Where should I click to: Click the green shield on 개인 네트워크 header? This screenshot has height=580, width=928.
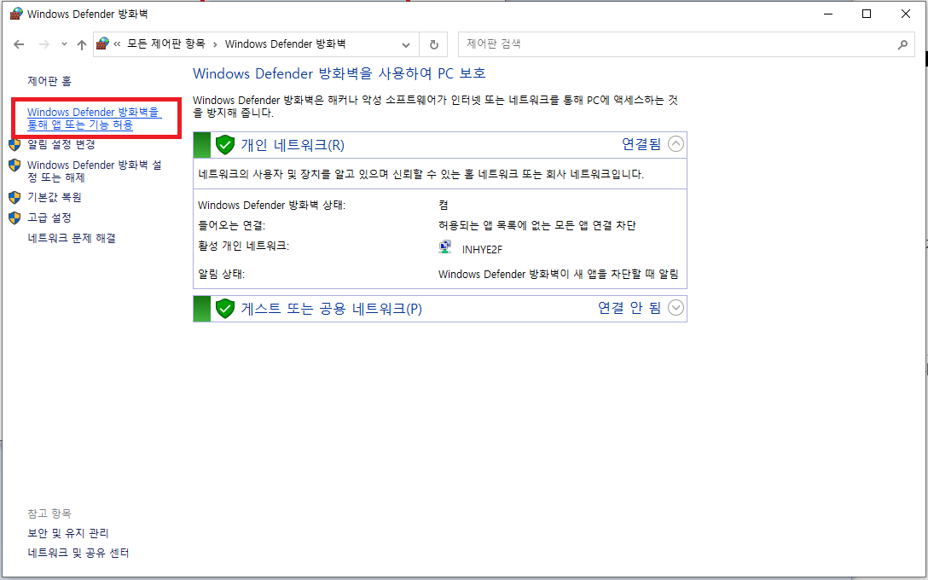click(x=224, y=144)
